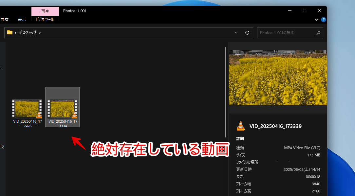Select the VID_20250416_173339 video thumbnail

(62, 109)
